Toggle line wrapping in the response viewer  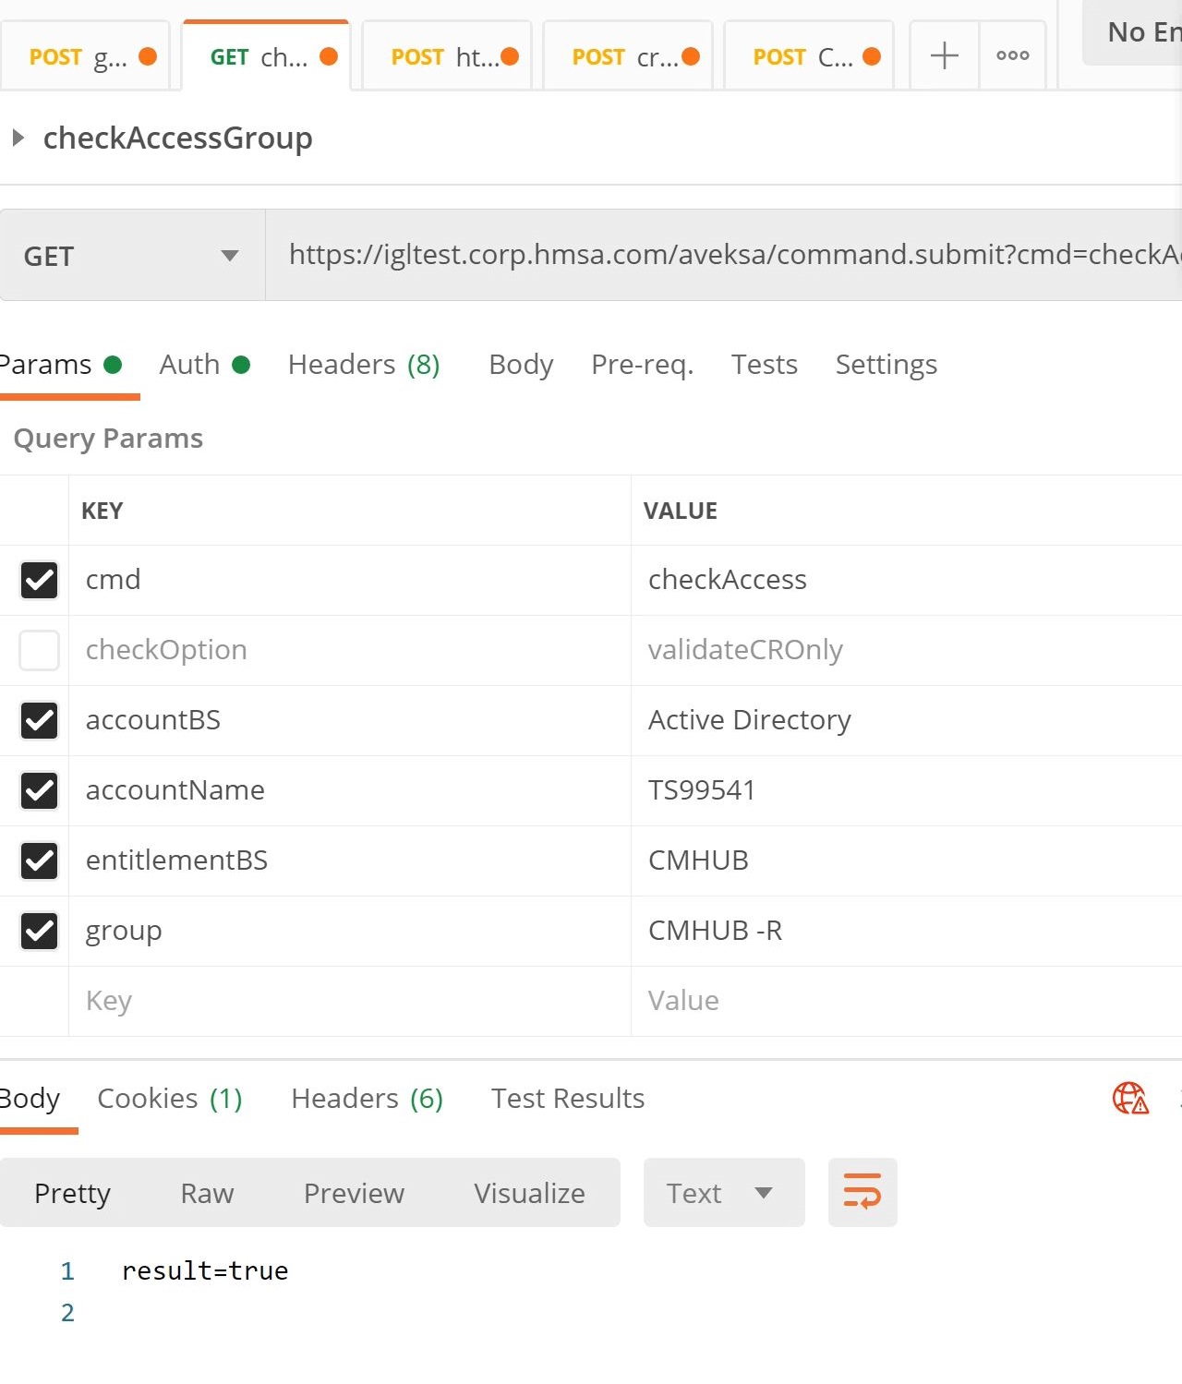[862, 1192]
